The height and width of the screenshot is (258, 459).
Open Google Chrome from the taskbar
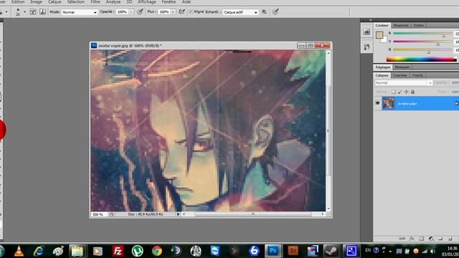pos(157,251)
